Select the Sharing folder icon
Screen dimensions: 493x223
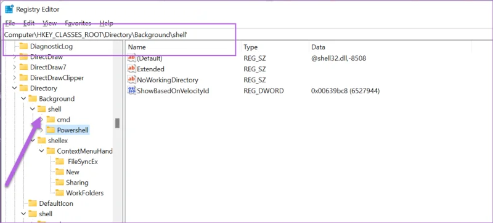pos(59,182)
